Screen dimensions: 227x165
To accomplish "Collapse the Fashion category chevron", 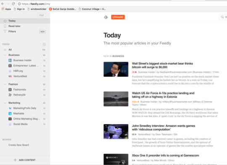I will [x=5, y=84].
